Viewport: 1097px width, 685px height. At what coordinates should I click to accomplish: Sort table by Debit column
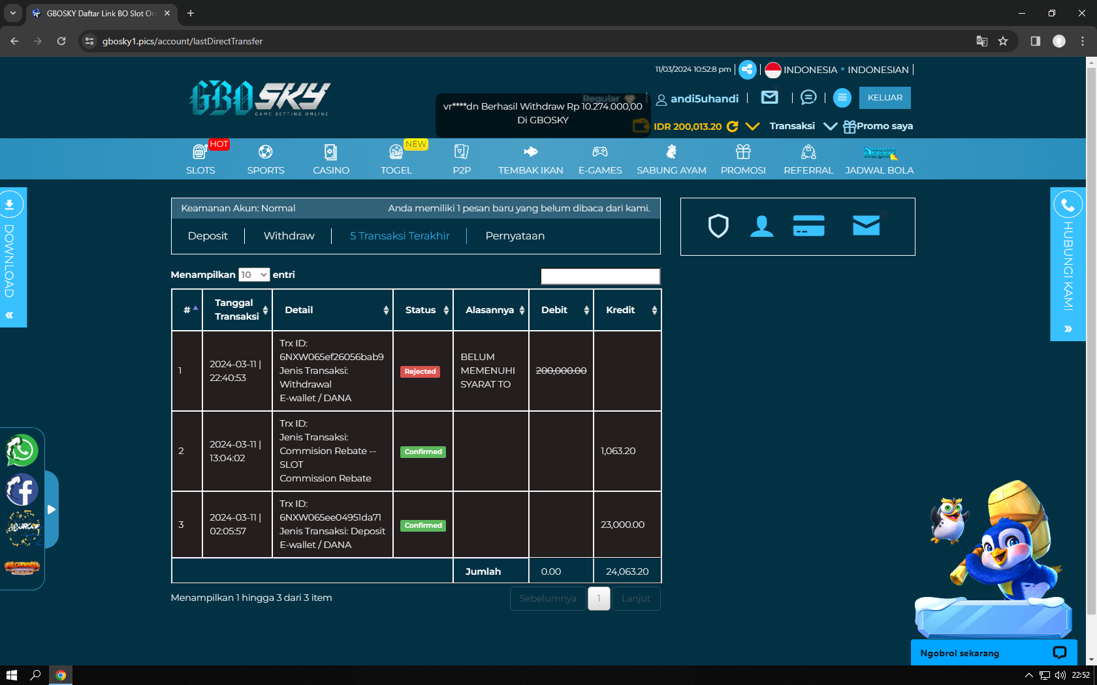561,310
